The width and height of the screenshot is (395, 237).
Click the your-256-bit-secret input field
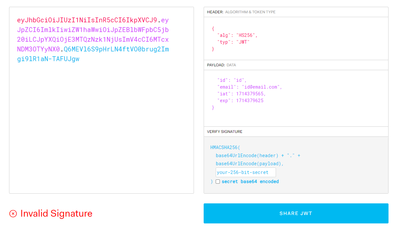245,172
